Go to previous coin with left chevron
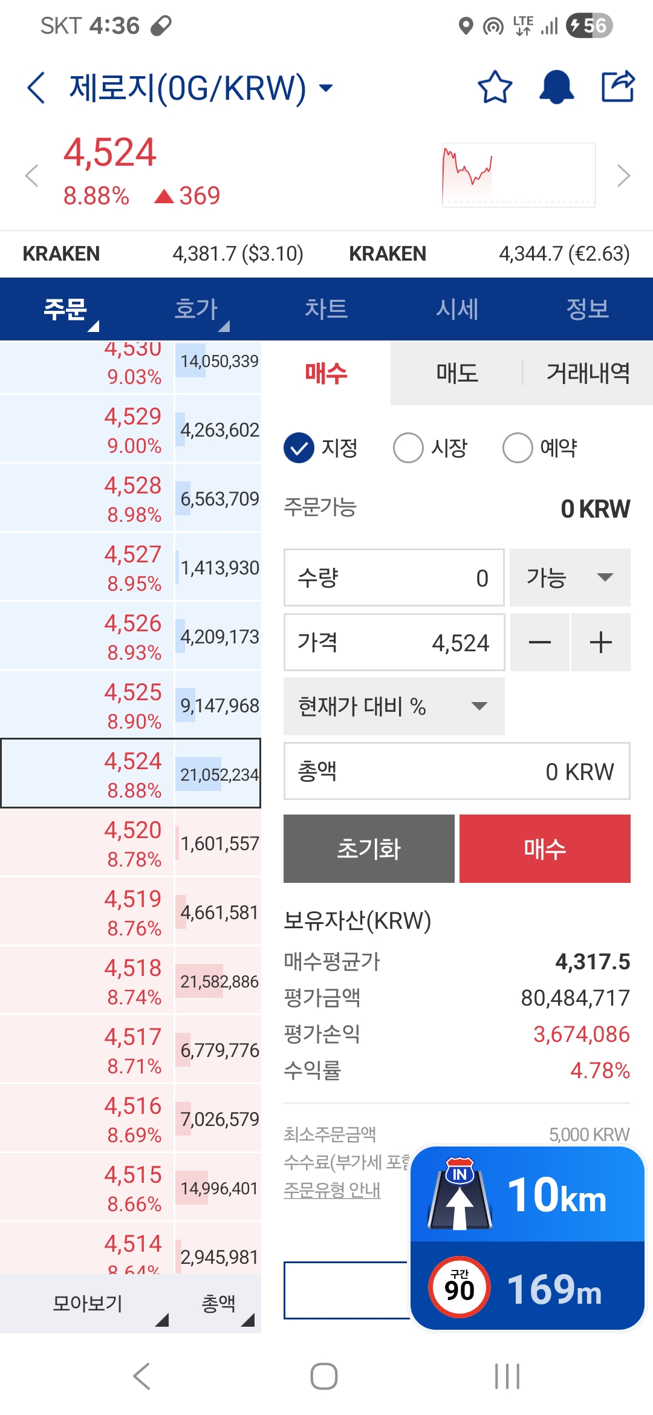Viewport: 653px width, 1415px height. [31, 176]
